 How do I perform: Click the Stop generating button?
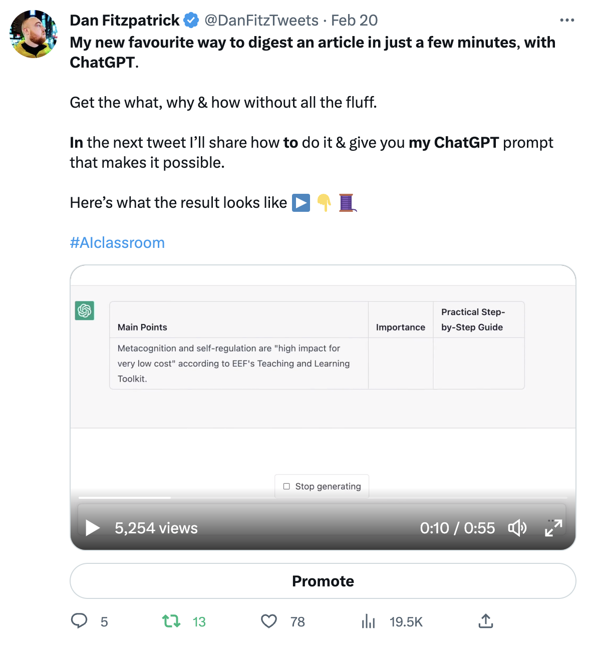coord(322,486)
